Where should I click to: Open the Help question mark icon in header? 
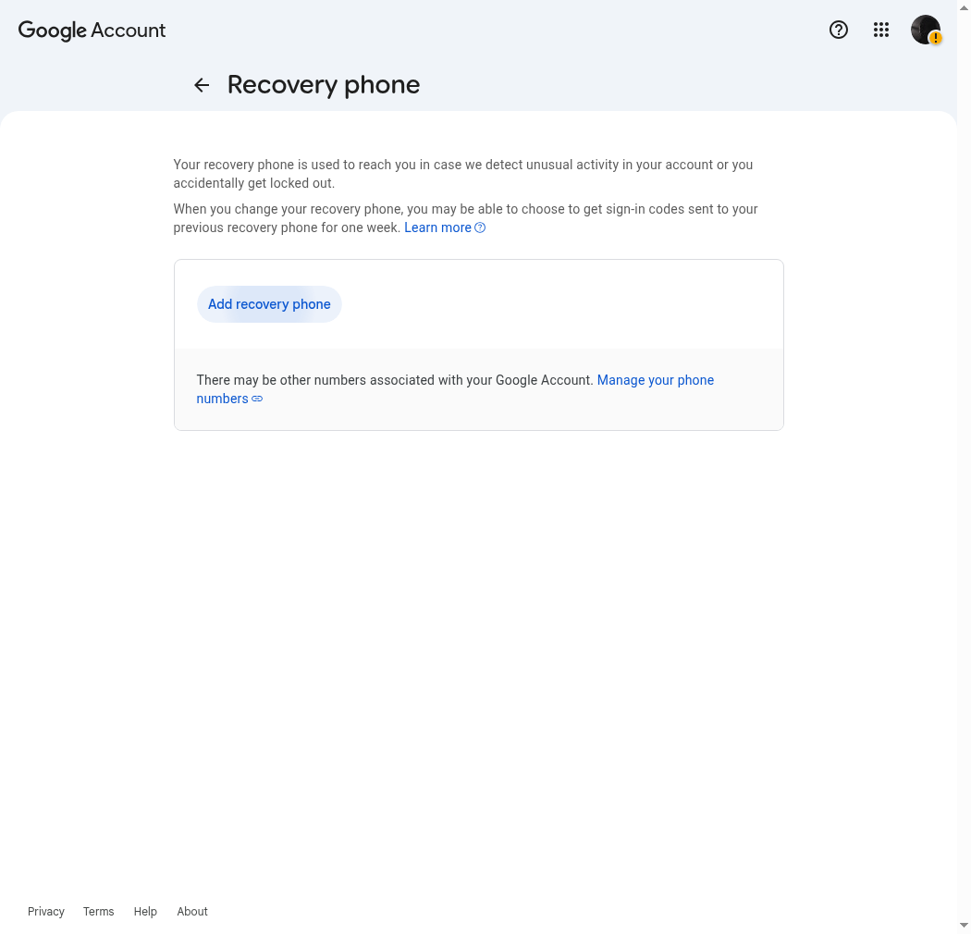tap(839, 30)
